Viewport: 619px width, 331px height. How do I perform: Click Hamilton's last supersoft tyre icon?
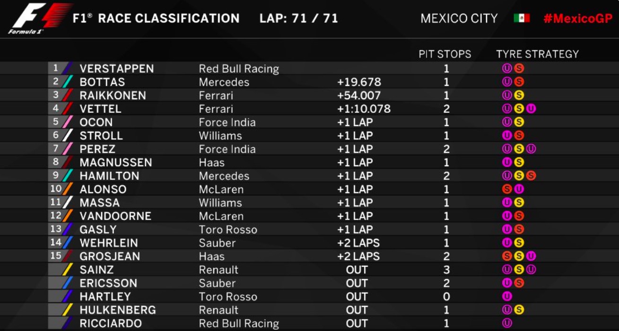click(x=531, y=176)
